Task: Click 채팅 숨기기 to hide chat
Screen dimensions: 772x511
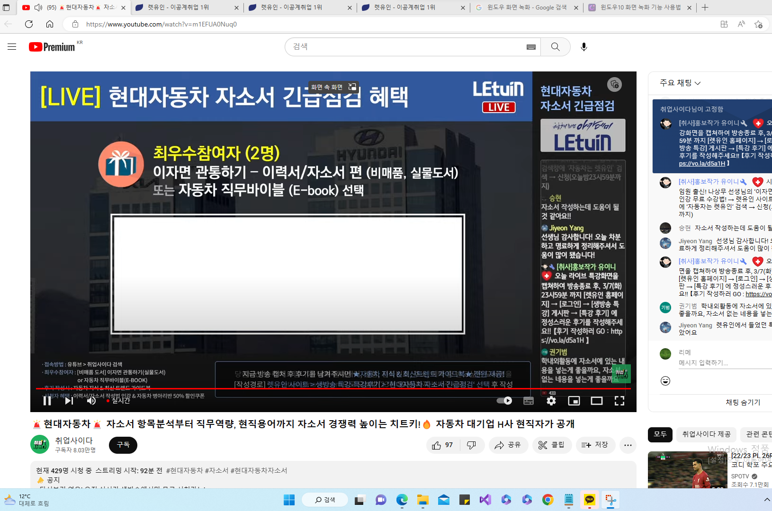Action: point(743,402)
